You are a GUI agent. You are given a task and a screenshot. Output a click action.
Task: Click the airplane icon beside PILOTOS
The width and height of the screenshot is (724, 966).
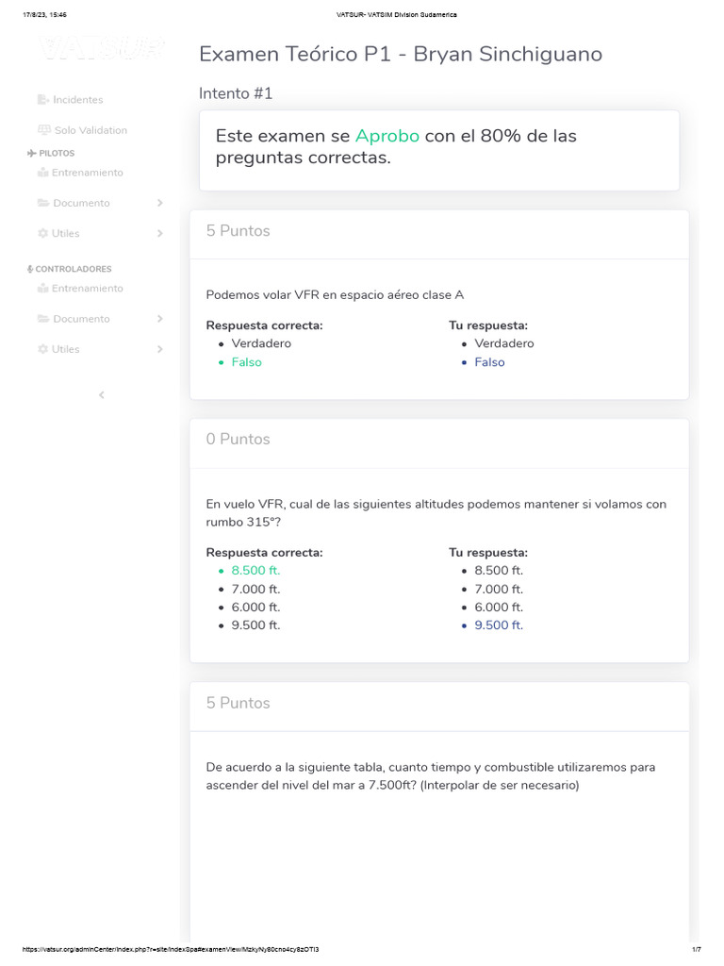[32, 153]
